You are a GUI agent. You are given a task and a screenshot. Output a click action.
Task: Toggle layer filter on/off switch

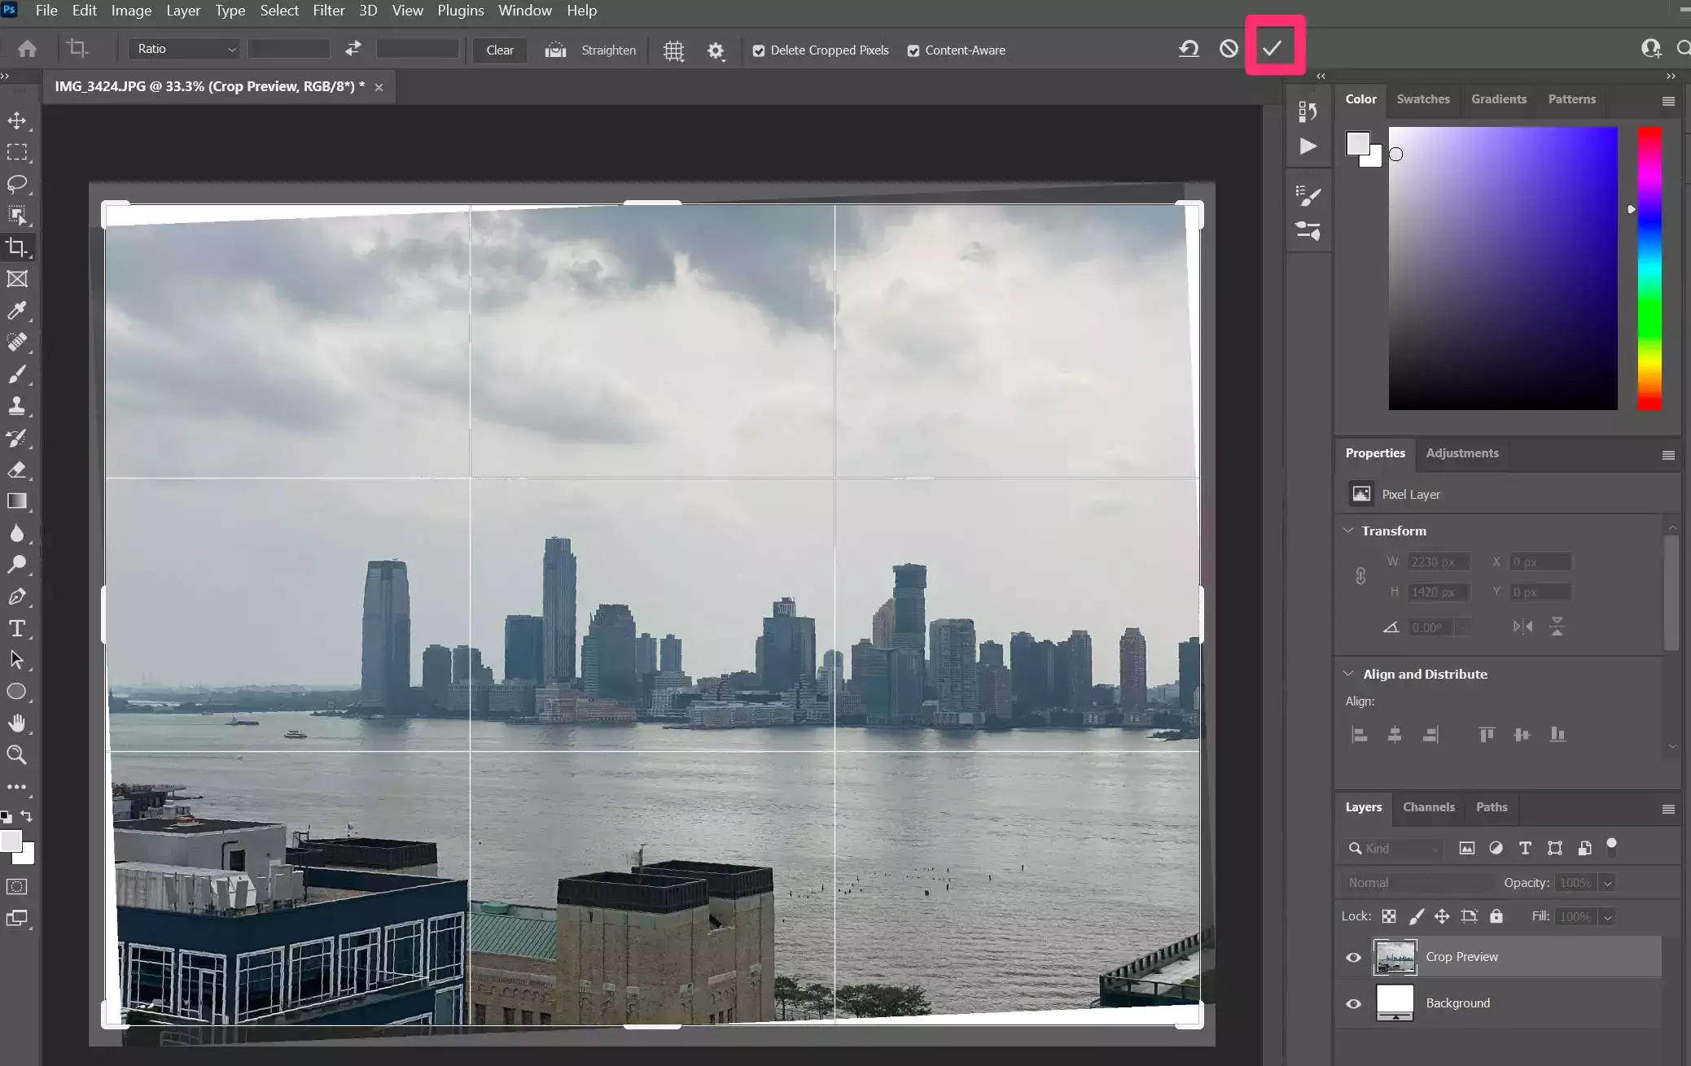(1611, 847)
